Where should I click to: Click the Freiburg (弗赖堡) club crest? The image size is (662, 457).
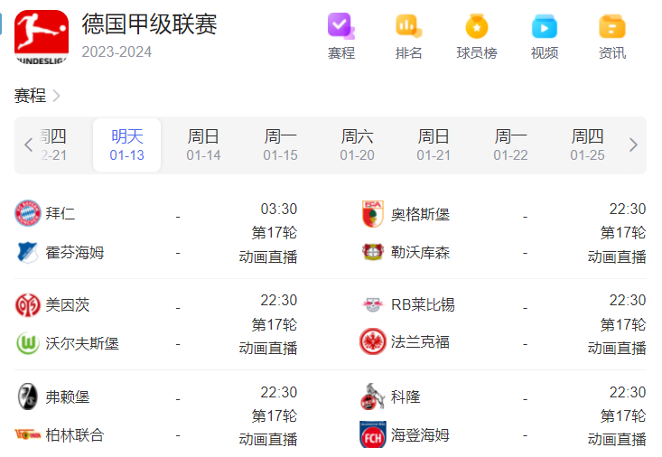tap(28, 396)
